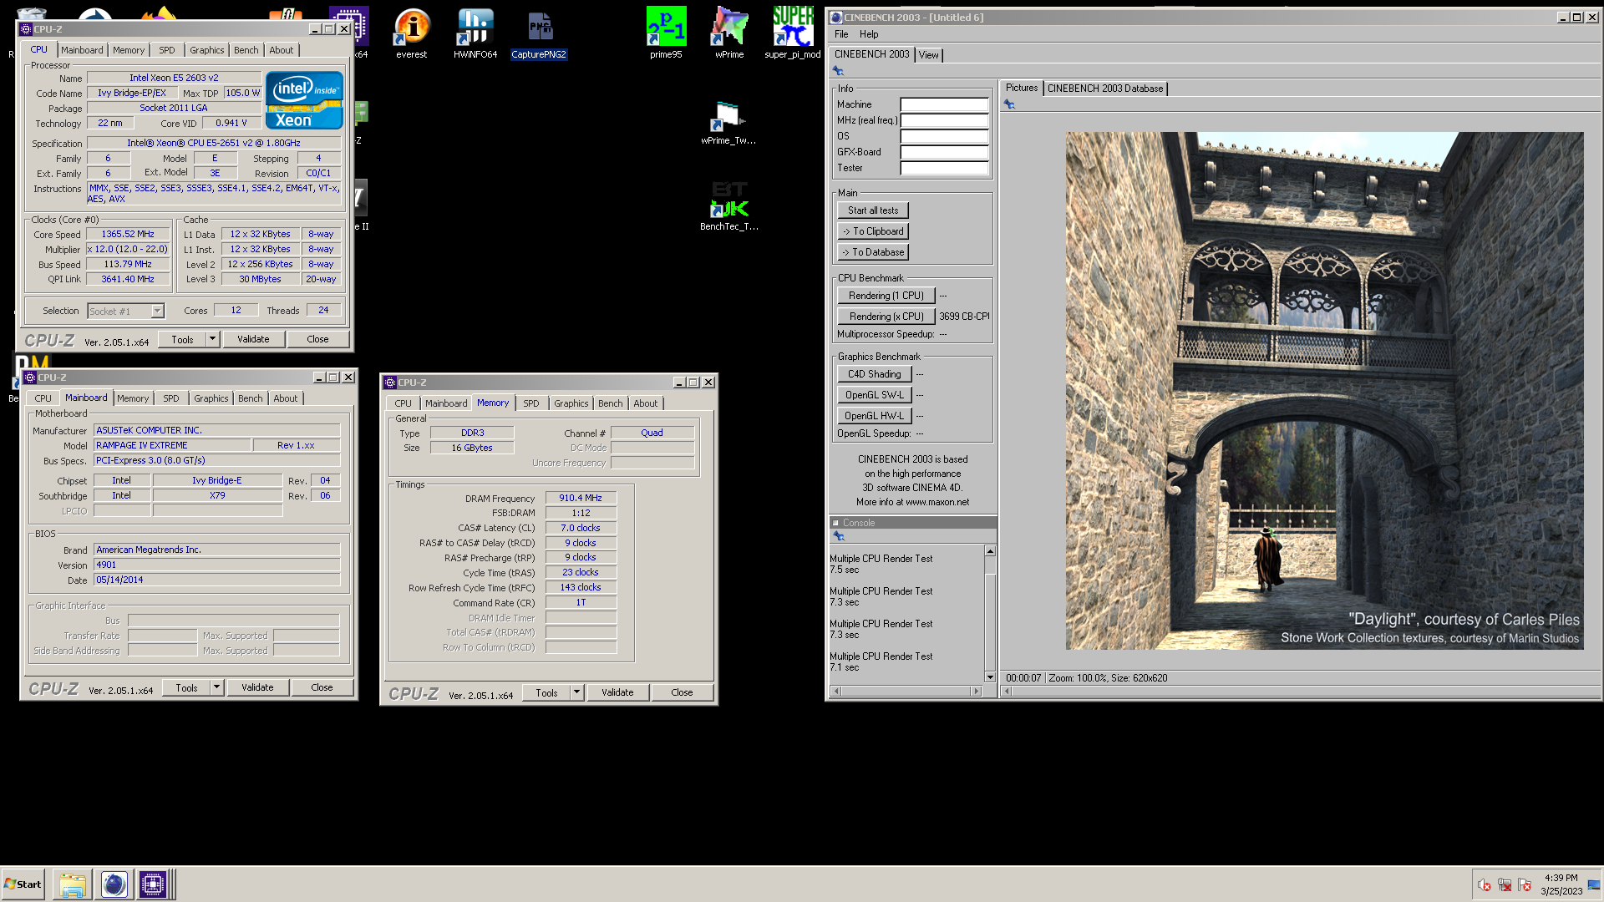
Task: Expand Tools dropdown arrow in CPU window
Action: pyautogui.click(x=213, y=339)
